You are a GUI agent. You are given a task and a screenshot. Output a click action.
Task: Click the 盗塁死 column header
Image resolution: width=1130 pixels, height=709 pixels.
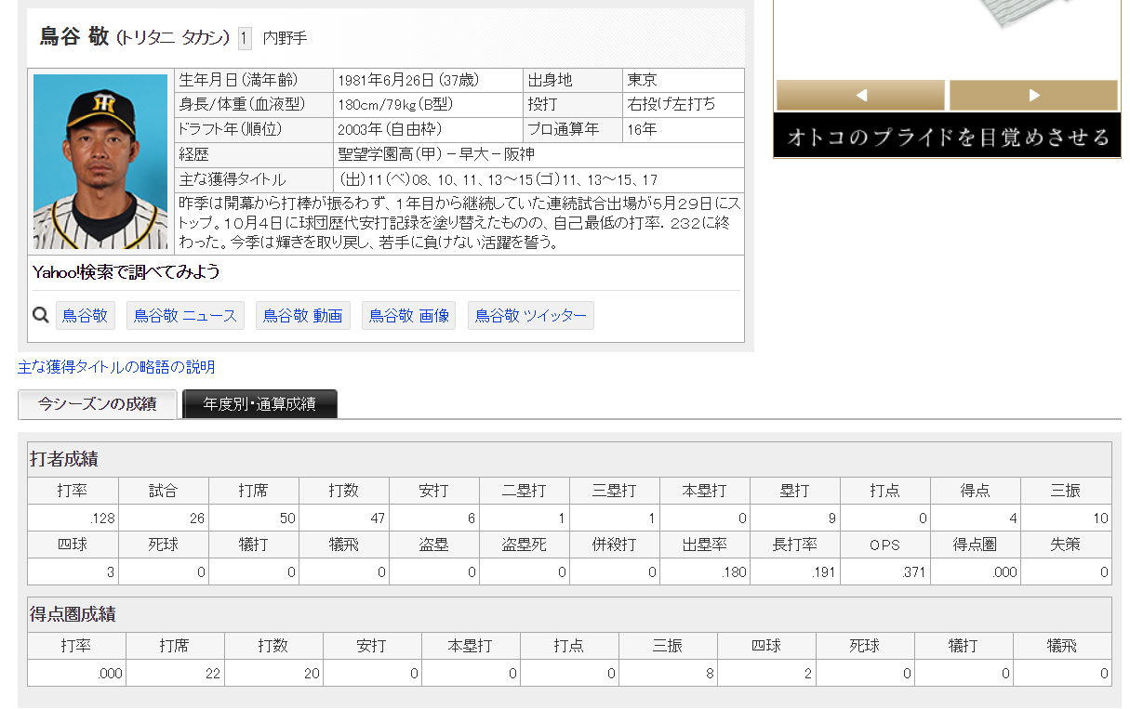pos(524,545)
